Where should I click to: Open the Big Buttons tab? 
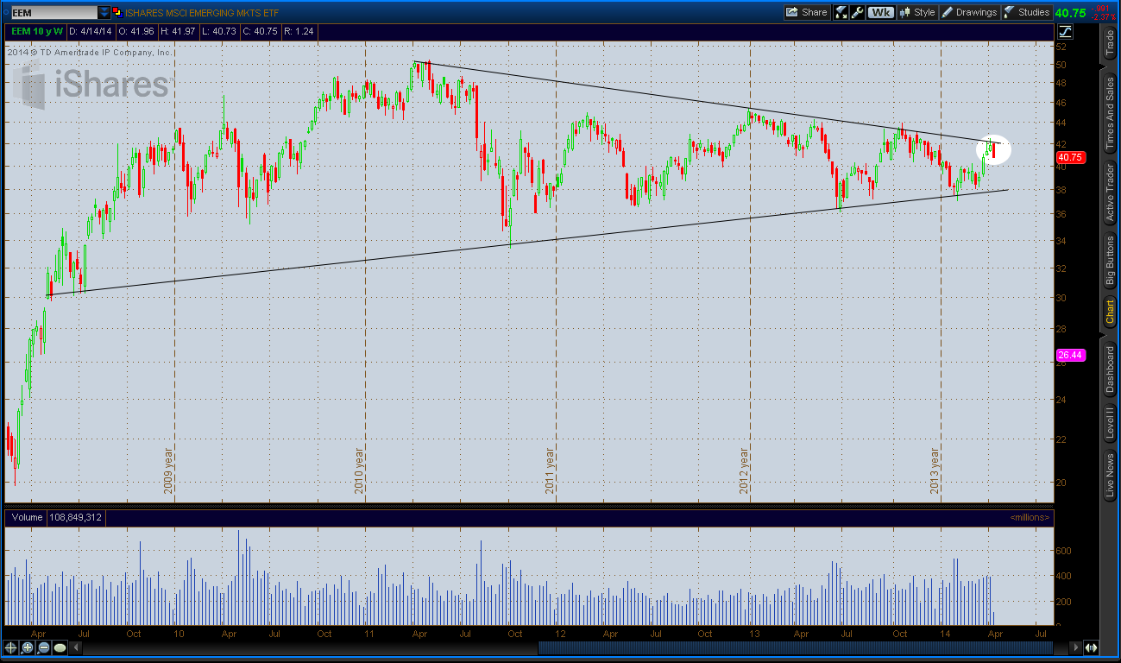point(1110,262)
